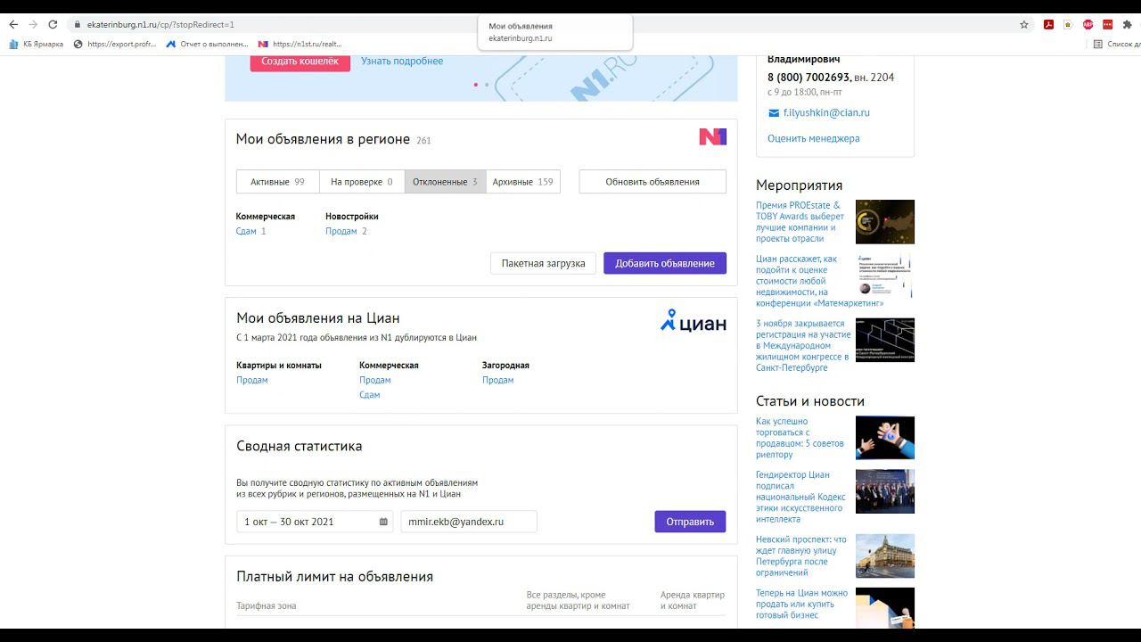Open the Узнать подробнее link
This screenshot has width=1141, height=642.
click(402, 61)
